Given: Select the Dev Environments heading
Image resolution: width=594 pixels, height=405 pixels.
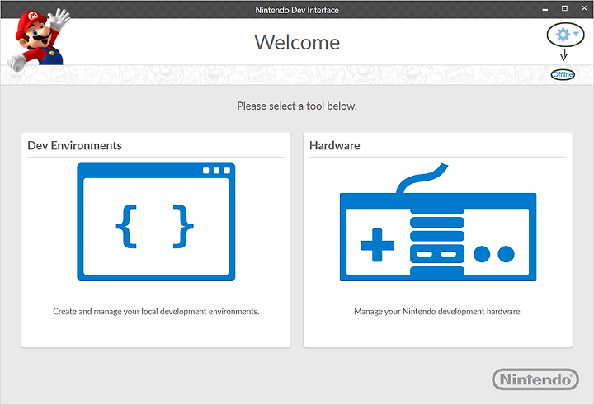Looking at the screenshot, I should [74, 145].
